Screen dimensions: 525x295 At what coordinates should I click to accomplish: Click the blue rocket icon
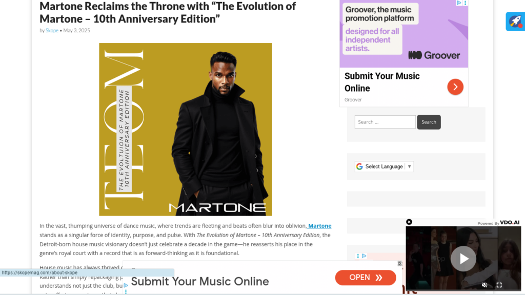point(515,22)
